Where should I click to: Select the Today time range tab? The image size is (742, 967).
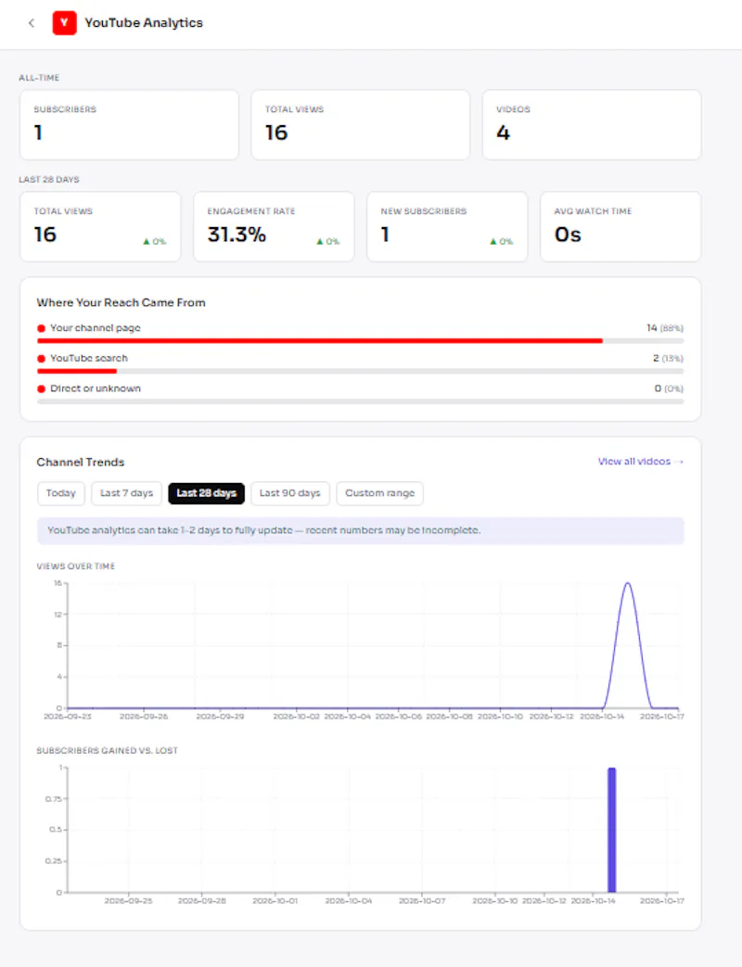click(60, 493)
